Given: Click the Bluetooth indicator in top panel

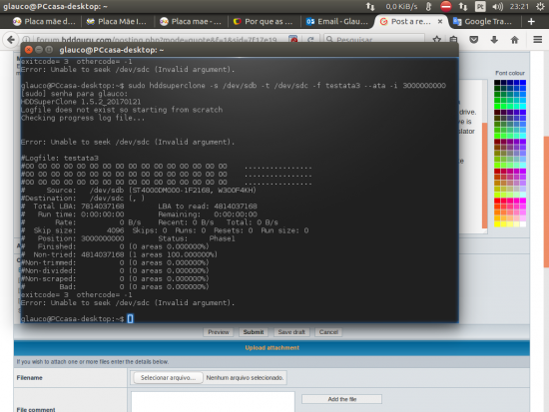Looking at the screenshot, I should (x=428, y=6).
